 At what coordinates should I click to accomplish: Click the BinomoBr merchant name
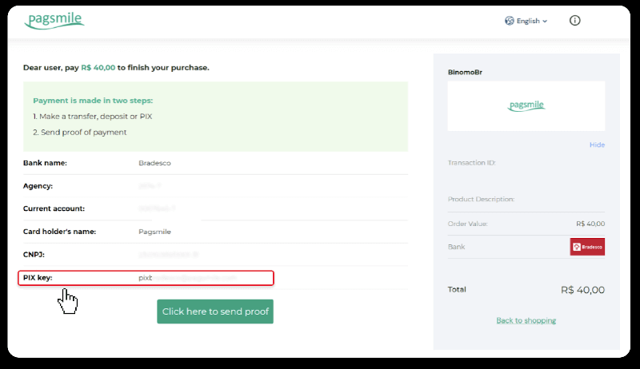click(x=465, y=72)
